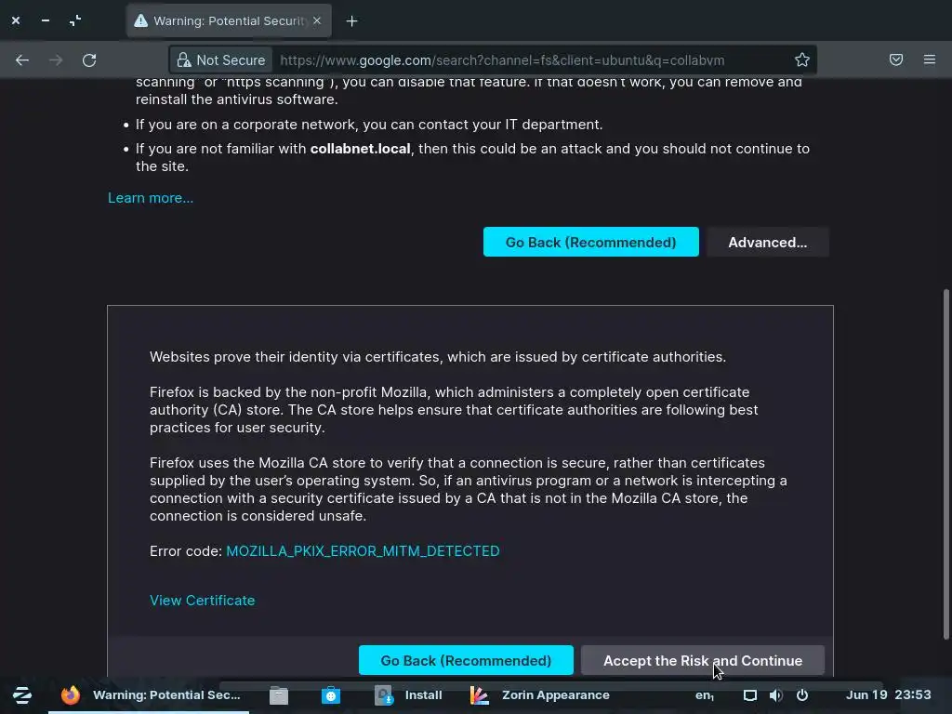Click the top Go Back (Recommended) button
Screen dimensions: 952x714
[590, 243]
